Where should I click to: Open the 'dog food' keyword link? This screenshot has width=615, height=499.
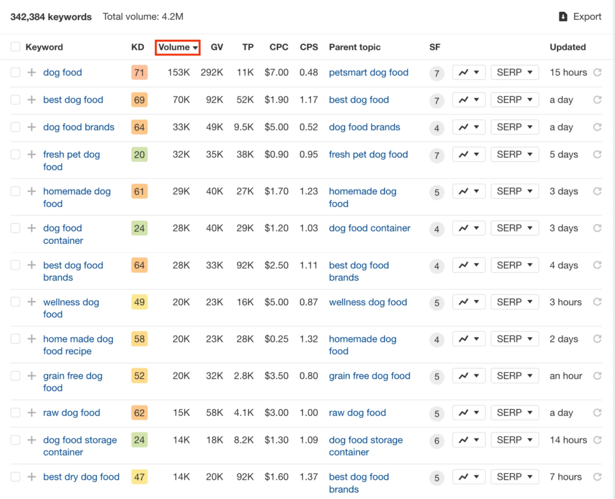pyautogui.click(x=63, y=72)
